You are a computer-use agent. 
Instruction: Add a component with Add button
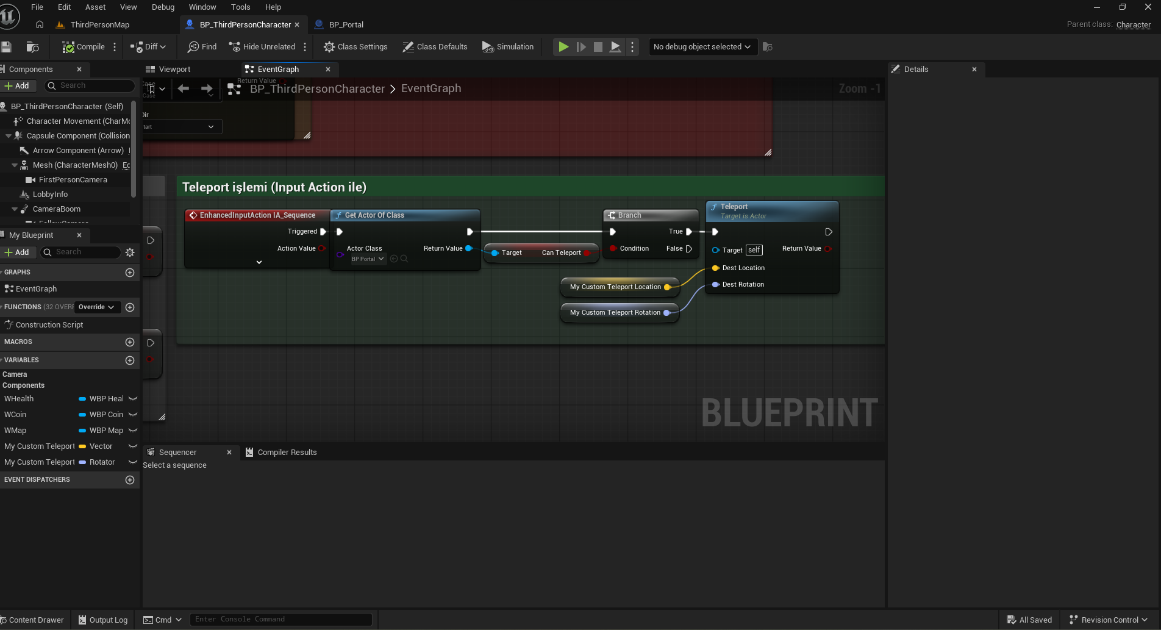[x=17, y=86]
